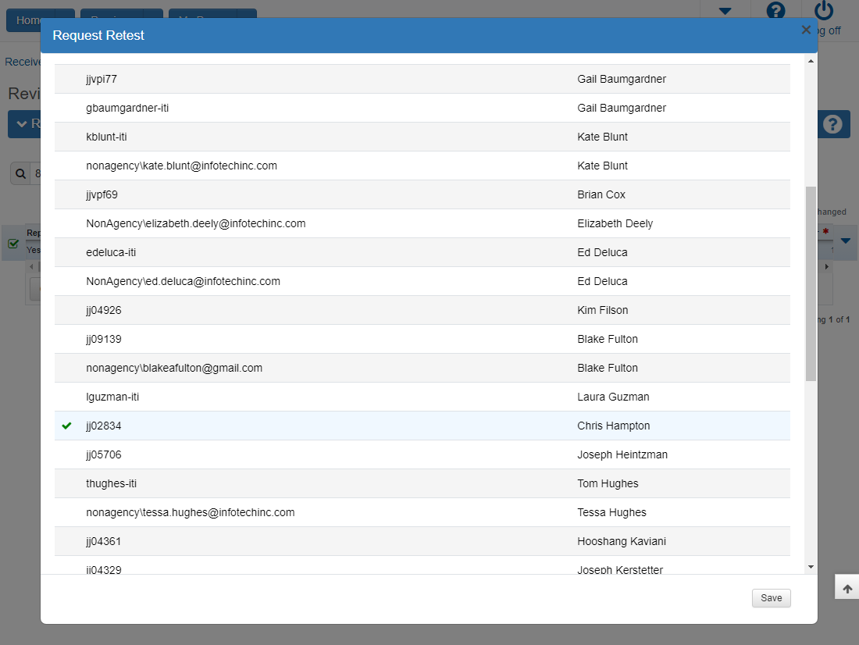
Task: Click the dialog scrollbar down arrow
Action: [x=811, y=567]
